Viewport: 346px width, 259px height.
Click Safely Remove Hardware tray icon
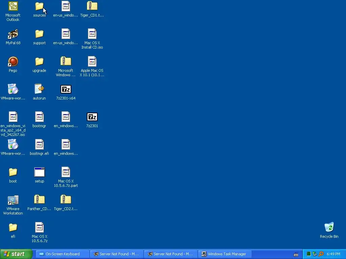click(315, 254)
